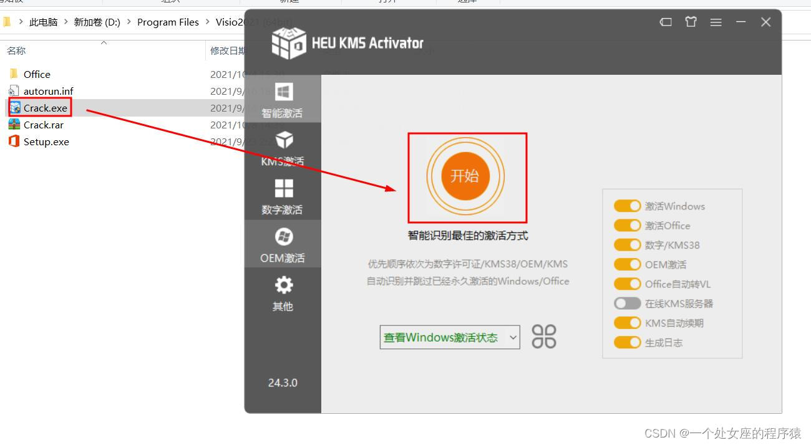Go to the 其他 settings tab
Screen dimensions: 811x445
(x=283, y=292)
